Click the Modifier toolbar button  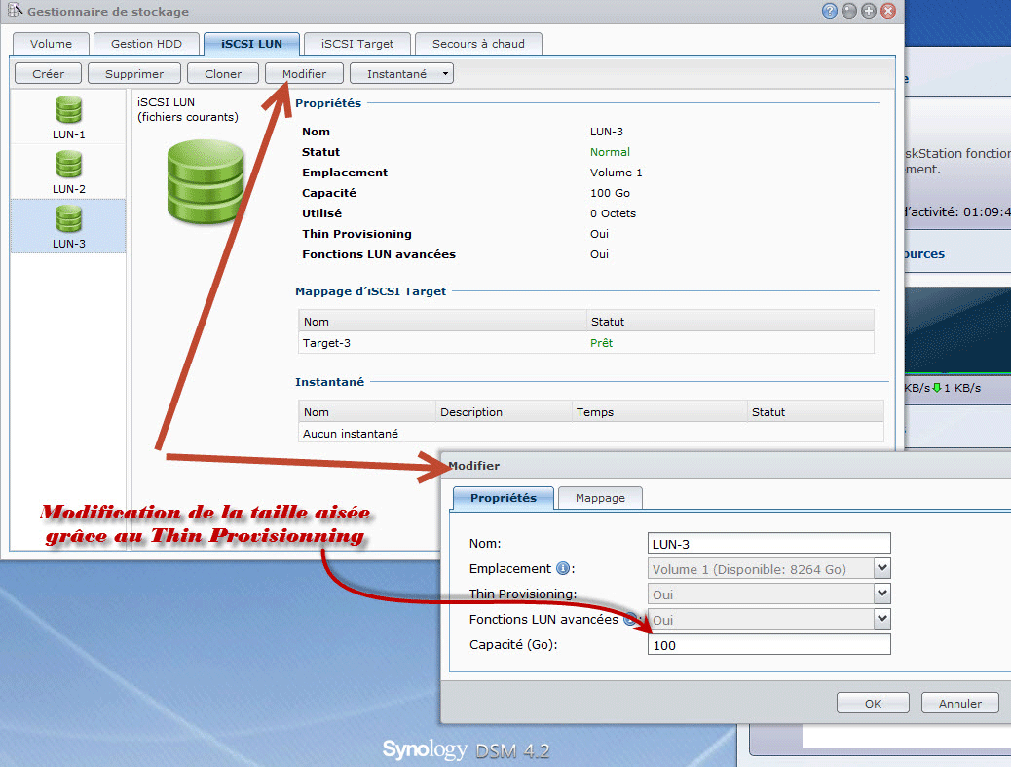(x=304, y=74)
